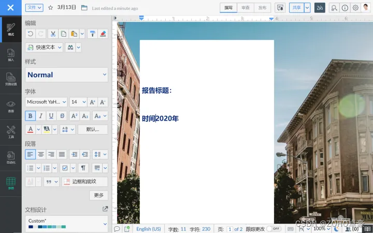
Task: Click the 共享 share button
Action: [297, 8]
